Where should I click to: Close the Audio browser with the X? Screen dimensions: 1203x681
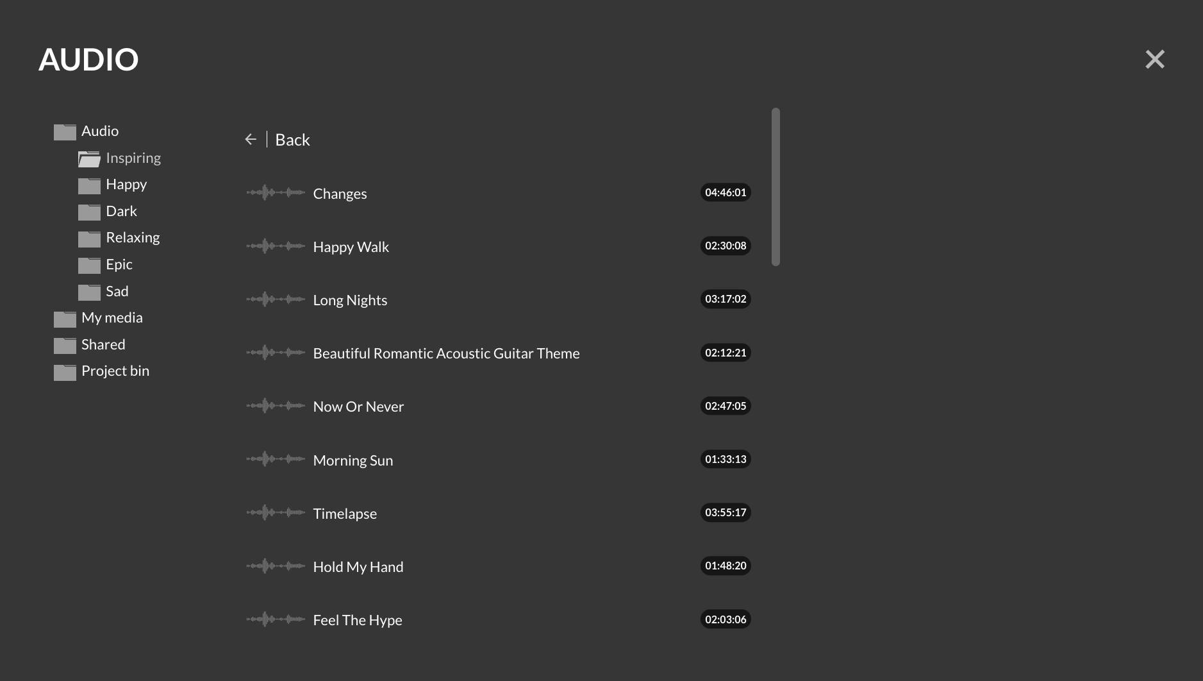[1155, 60]
